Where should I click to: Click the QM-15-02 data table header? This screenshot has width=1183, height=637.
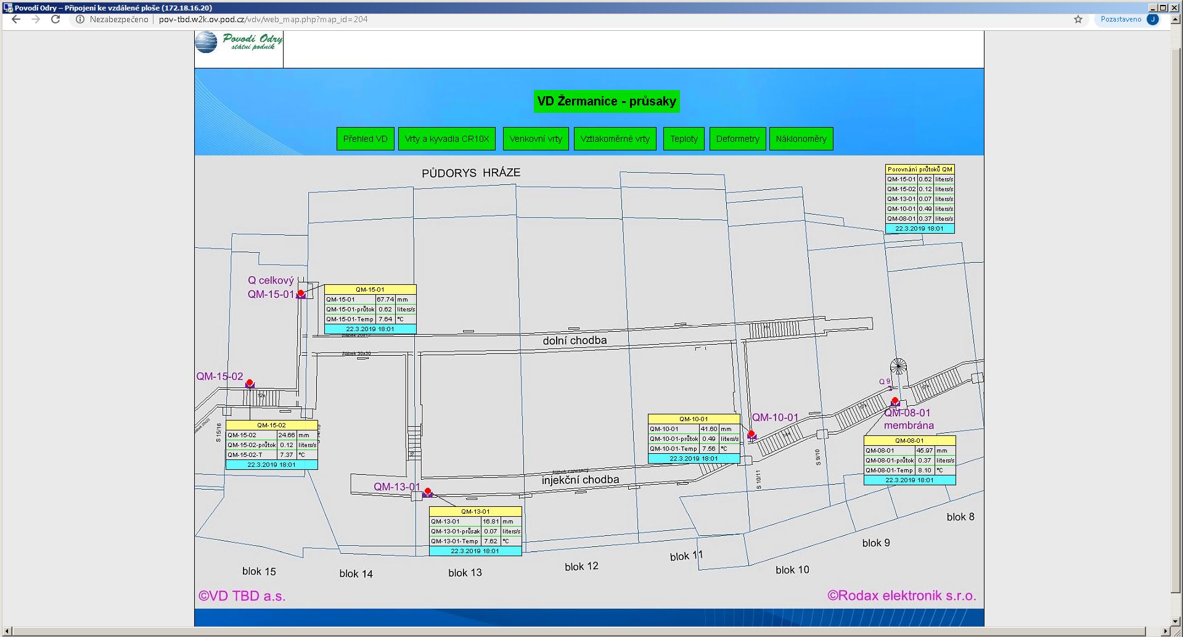[x=271, y=425]
